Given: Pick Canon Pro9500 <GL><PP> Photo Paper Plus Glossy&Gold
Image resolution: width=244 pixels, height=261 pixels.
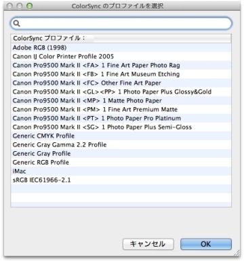Looking at the screenshot, I should (x=121, y=92).
